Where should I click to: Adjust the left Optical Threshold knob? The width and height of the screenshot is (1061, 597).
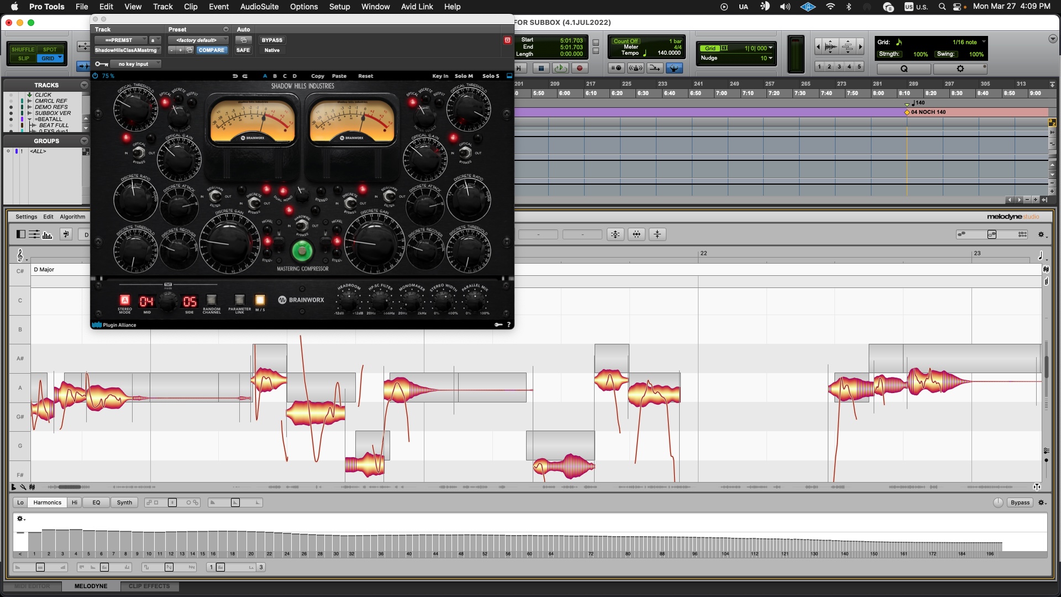(135, 109)
